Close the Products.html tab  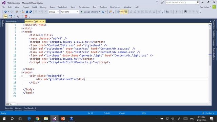tap(44, 21)
